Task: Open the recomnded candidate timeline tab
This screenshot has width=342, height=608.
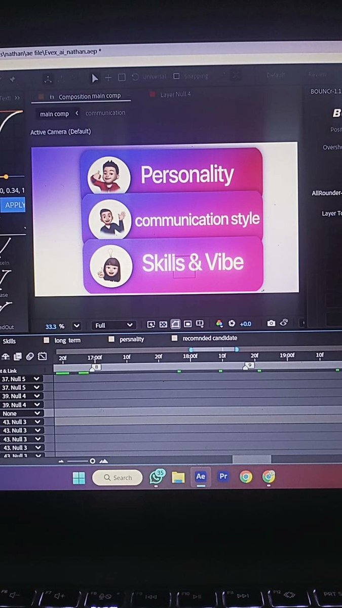Action: [210, 338]
